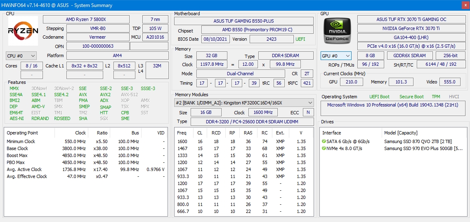
Task: Open the GPU #0 selector dropdown
Action: click(x=336, y=56)
